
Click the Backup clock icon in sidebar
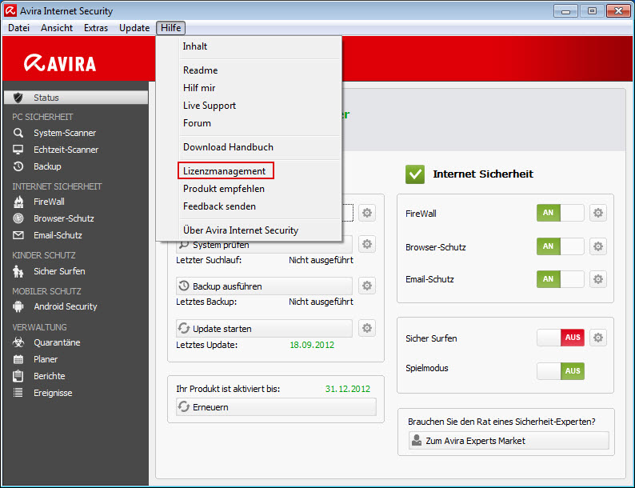(x=18, y=166)
